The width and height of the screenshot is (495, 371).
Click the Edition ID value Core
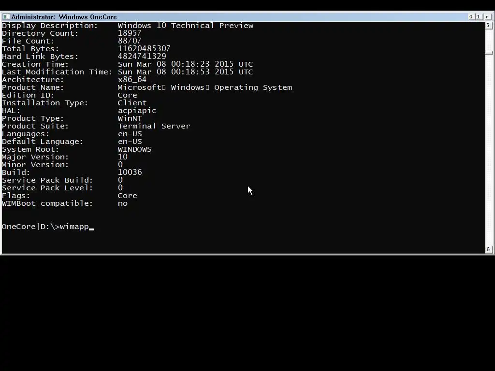[127, 95]
